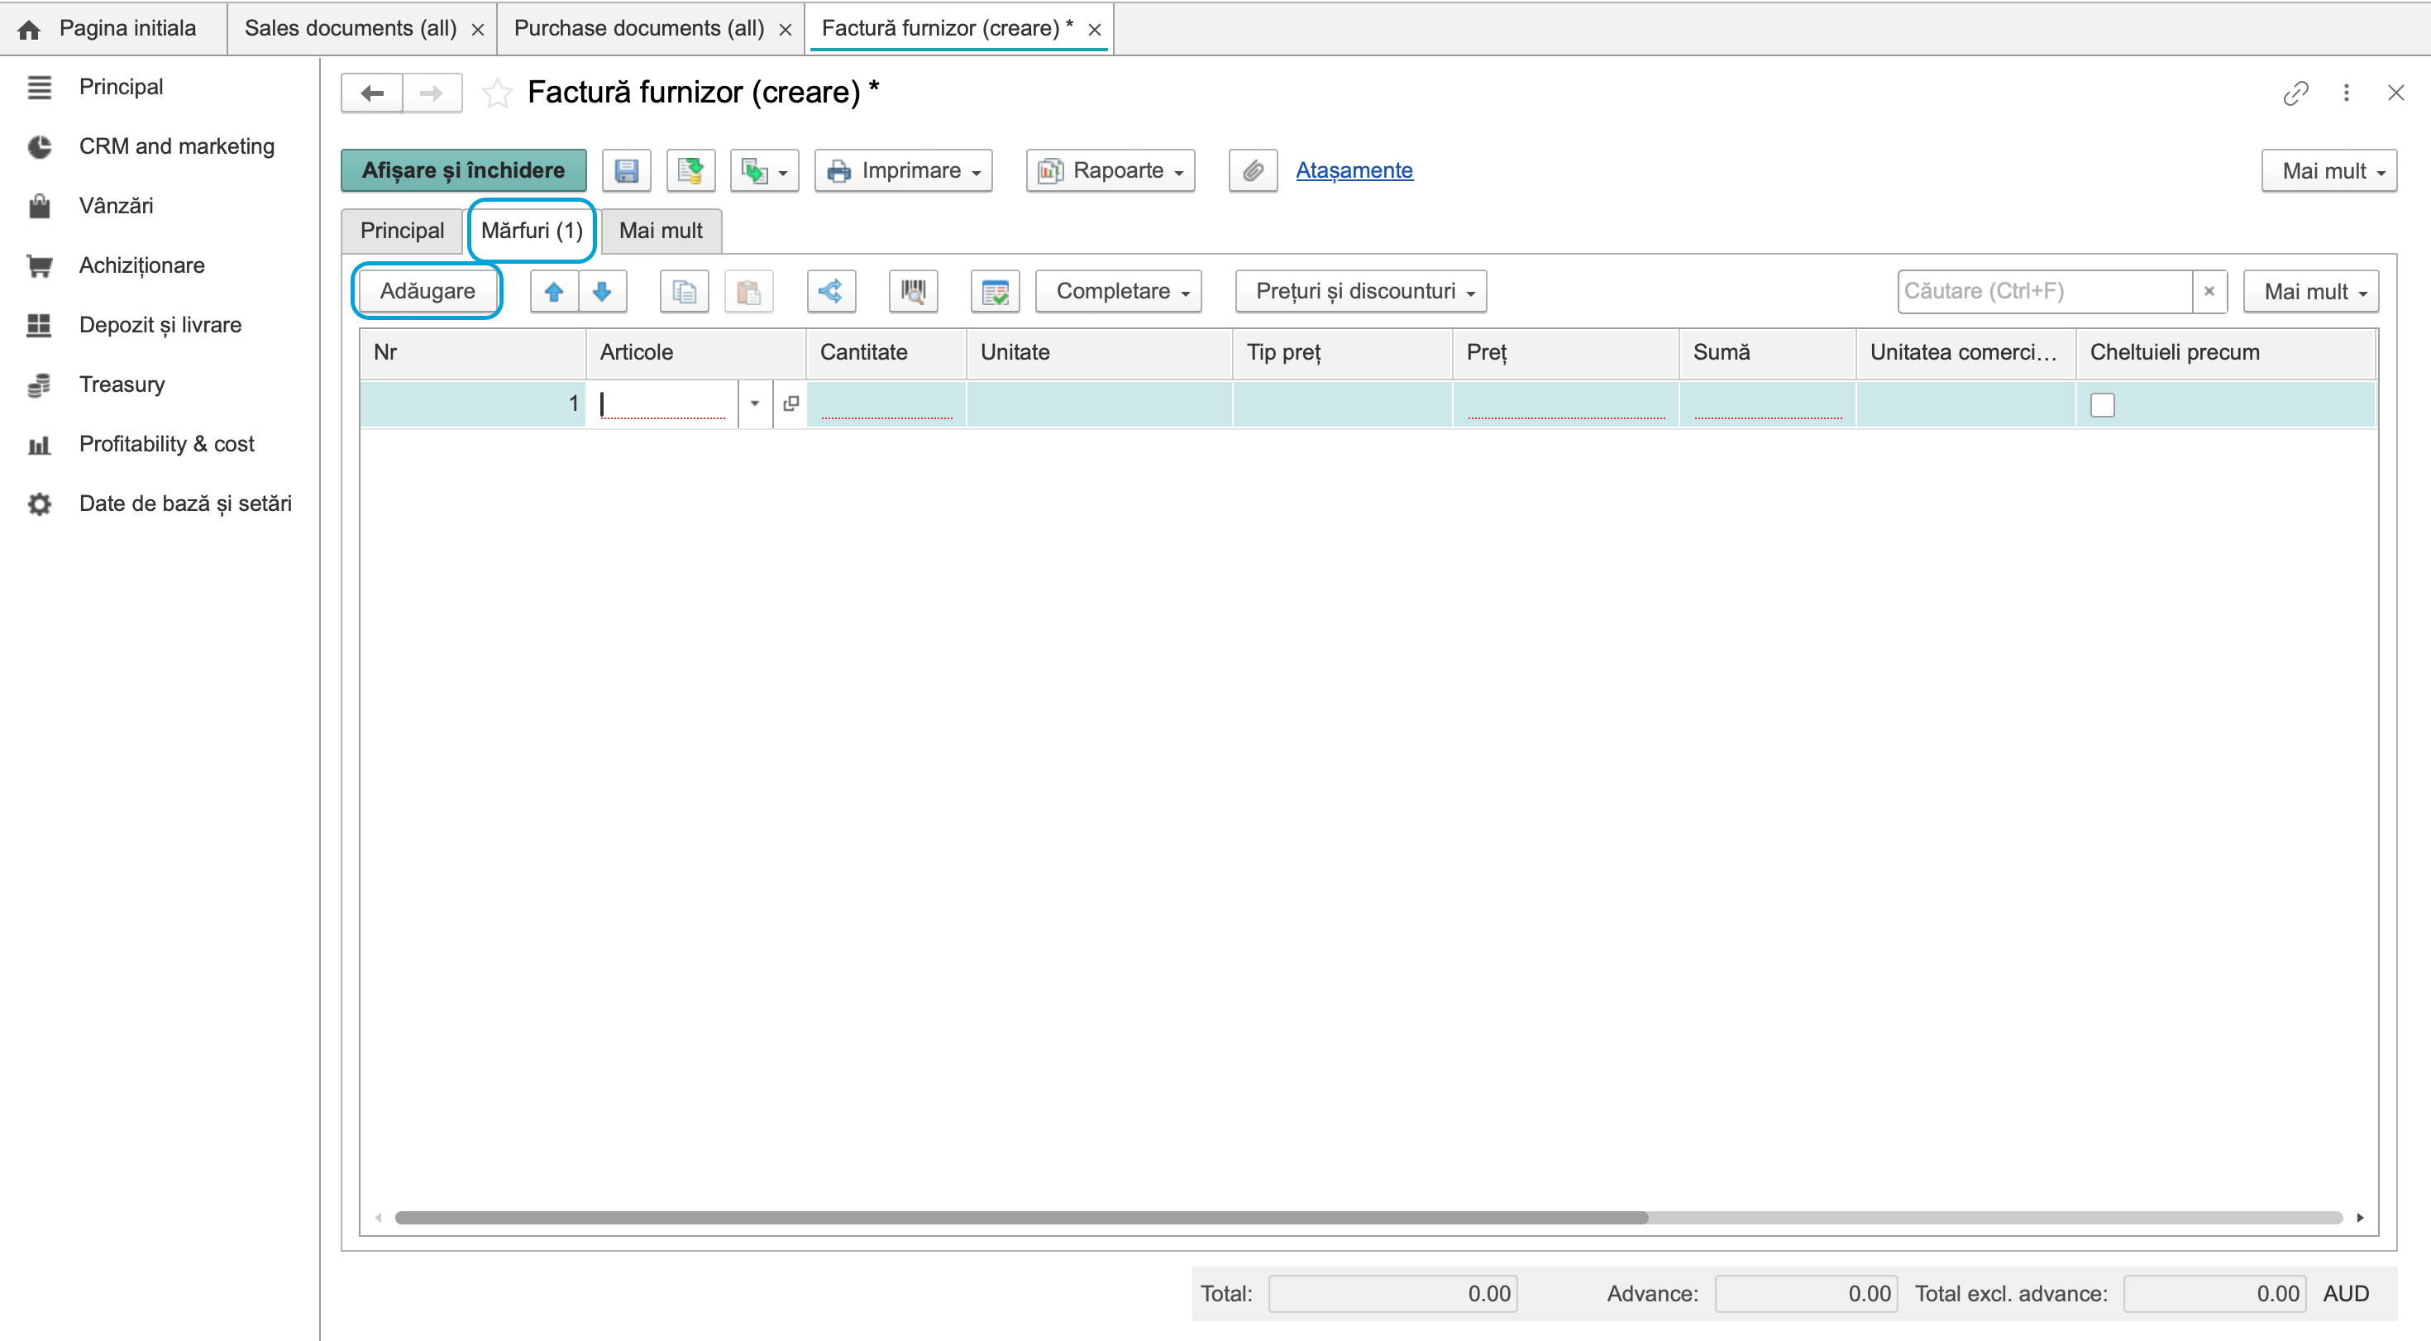Move row down with blue arrow
The height and width of the screenshot is (1341, 2431).
(602, 292)
